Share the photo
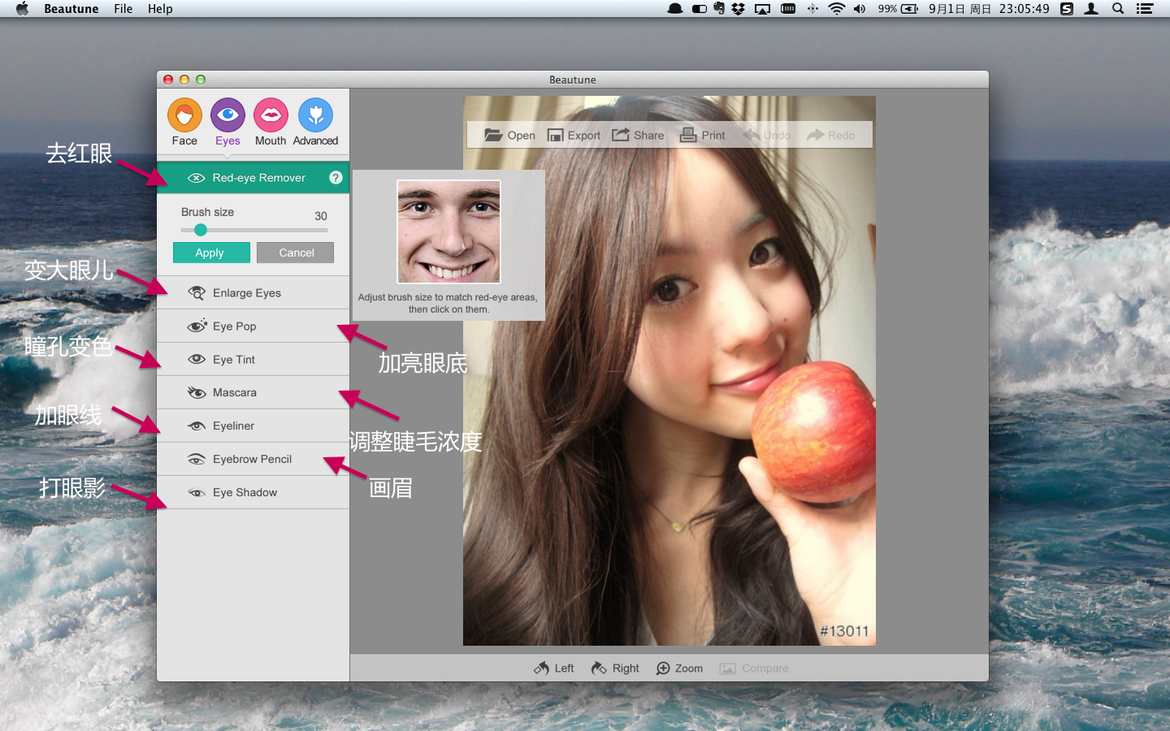This screenshot has height=731, width=1170. (638, 135)
